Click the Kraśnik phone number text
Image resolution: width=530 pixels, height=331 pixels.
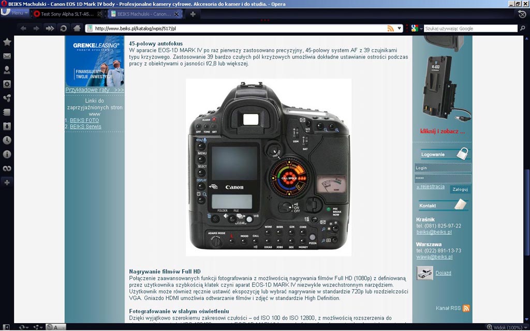click(439, 226)
